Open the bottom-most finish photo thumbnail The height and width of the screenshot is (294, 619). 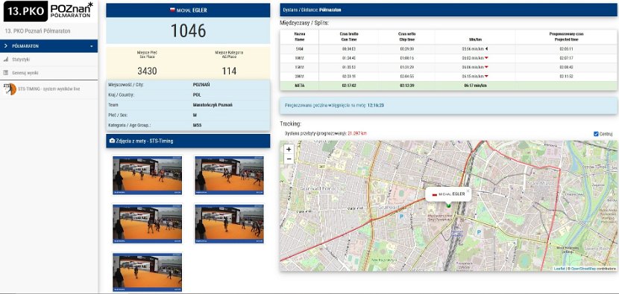click(147, 272)
